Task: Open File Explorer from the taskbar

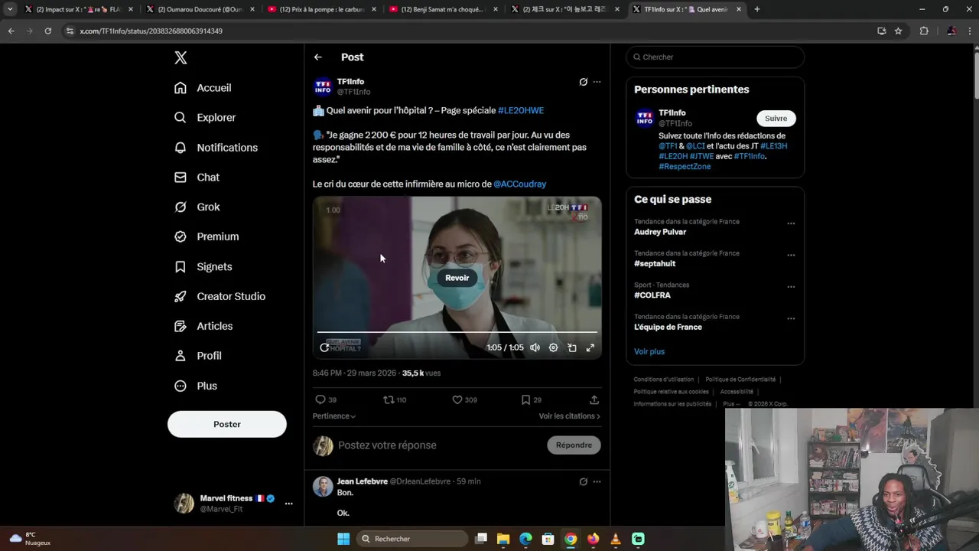Action: (x=503, y=539)
